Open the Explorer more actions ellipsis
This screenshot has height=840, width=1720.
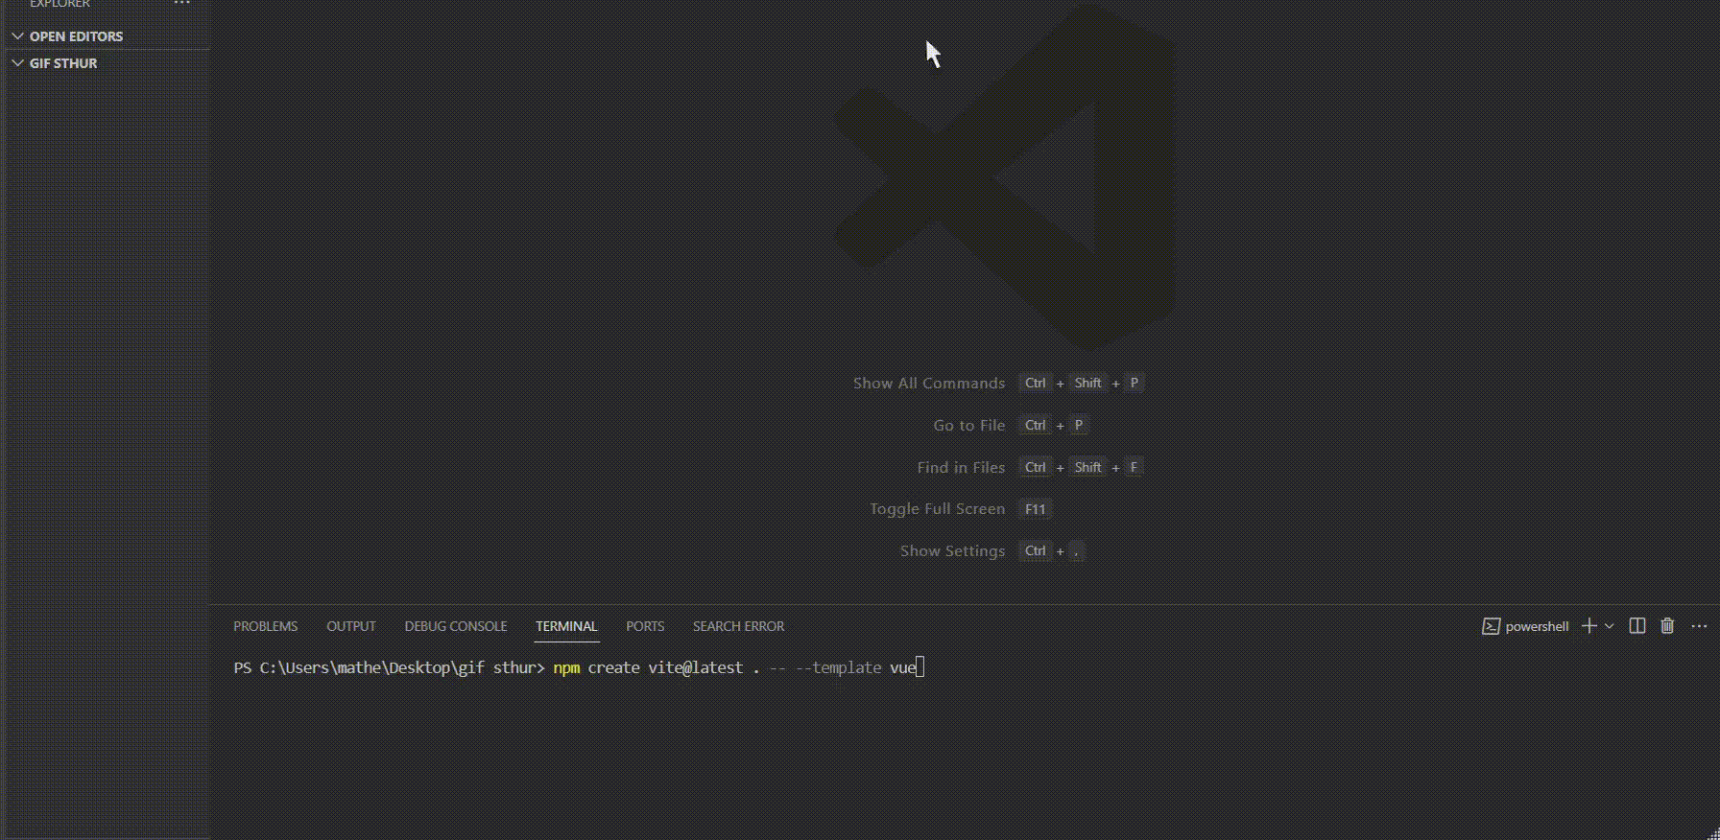tap(182, 4)
